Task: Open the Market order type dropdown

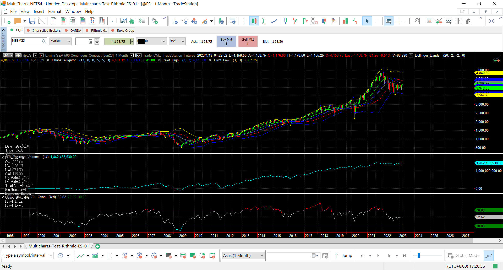Action: 61,41
